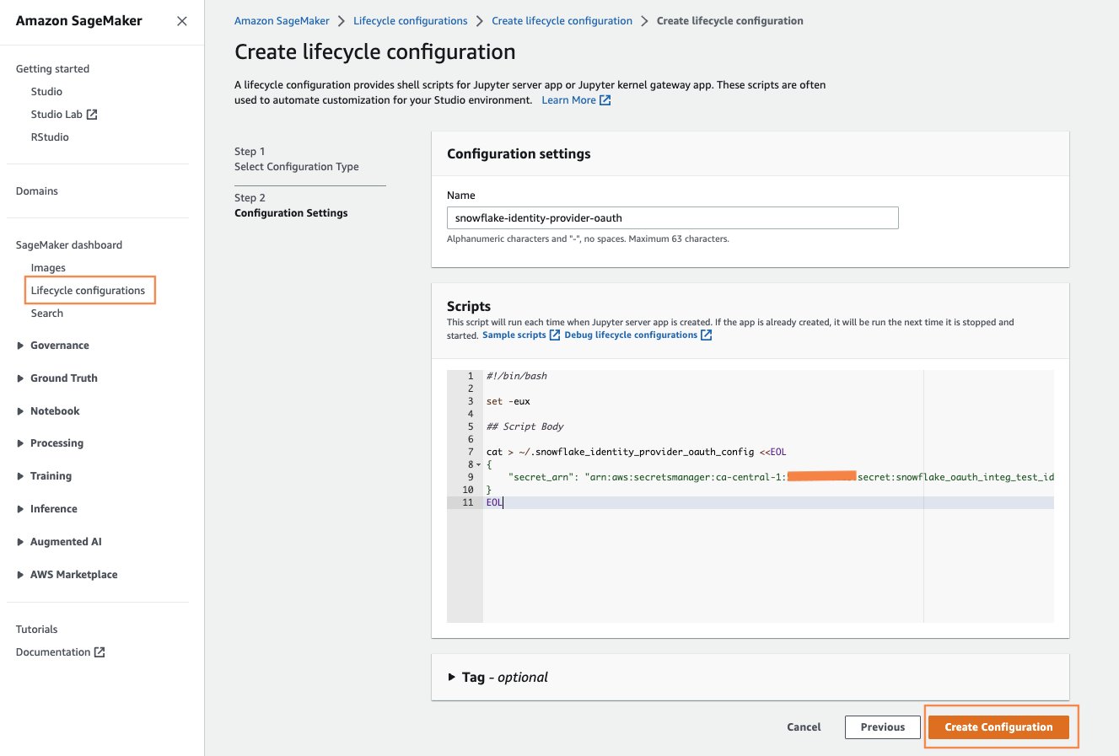Cancel the lifecycle configuration creation
The width and height of the screenshot is (1119, 756).
[804, 727]
